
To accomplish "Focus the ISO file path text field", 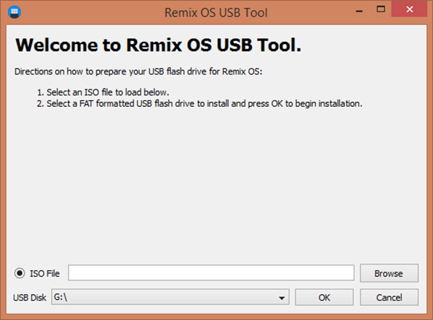I will (x=211, y=273).
